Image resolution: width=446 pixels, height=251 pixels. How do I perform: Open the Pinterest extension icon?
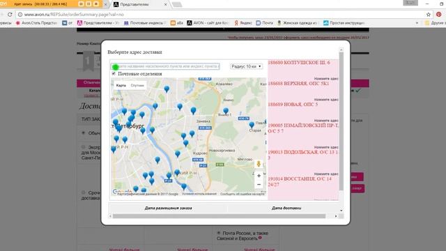tap(439, 14)
